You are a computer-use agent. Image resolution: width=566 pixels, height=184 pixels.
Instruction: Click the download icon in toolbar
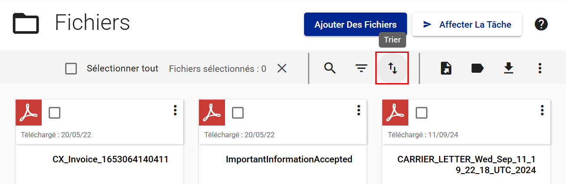click(x=508, y=68)
